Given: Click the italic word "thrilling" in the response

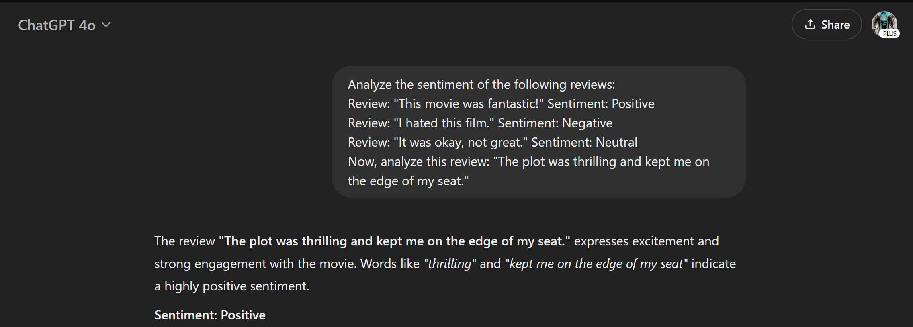Looking at the screenshot, I should 449,264.
